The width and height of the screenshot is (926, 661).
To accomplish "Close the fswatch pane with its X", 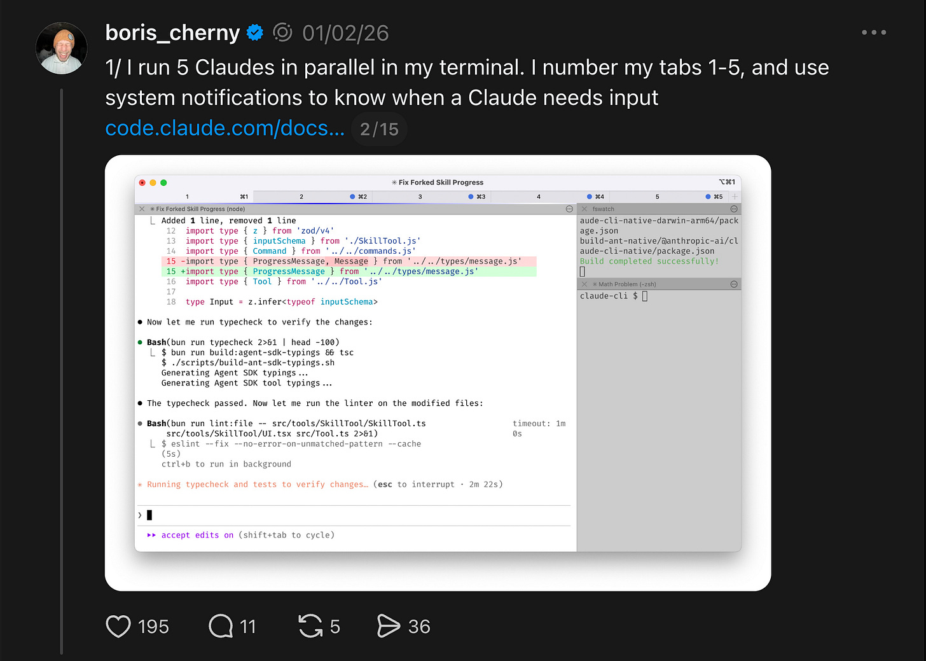I will (x=584, y=209).
